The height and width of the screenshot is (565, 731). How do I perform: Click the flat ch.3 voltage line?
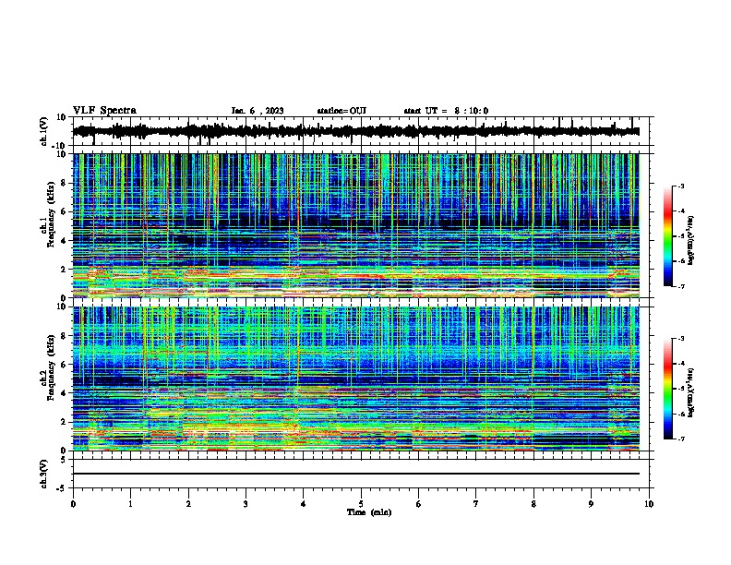355,474
